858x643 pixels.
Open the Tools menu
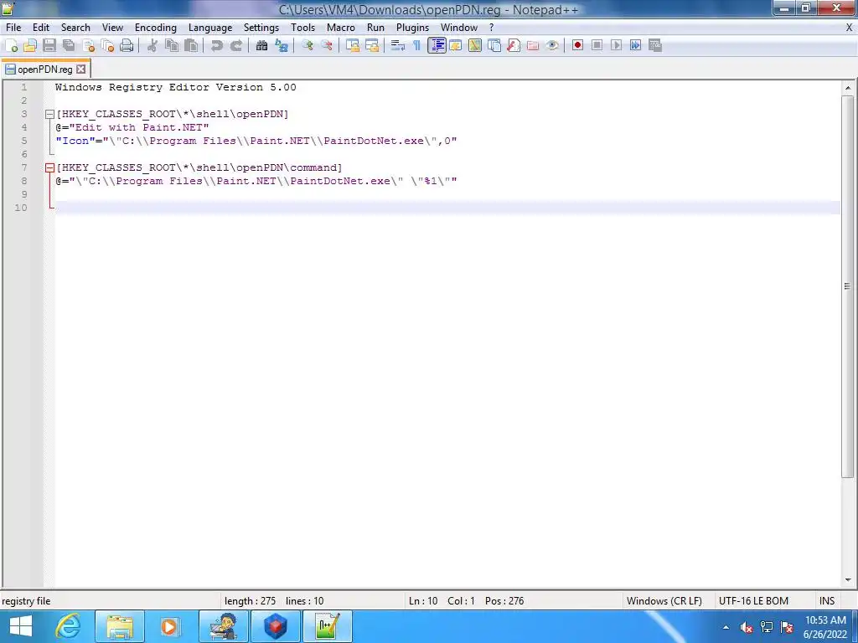302,28
